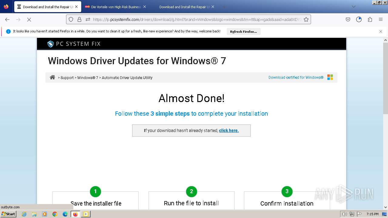Close the Die Vorteile von High Risk tab
The height and width of the screenshot is (218, 388).
(145, 7)
